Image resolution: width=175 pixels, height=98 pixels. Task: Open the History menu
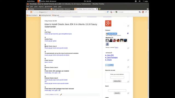coord(41,7)
